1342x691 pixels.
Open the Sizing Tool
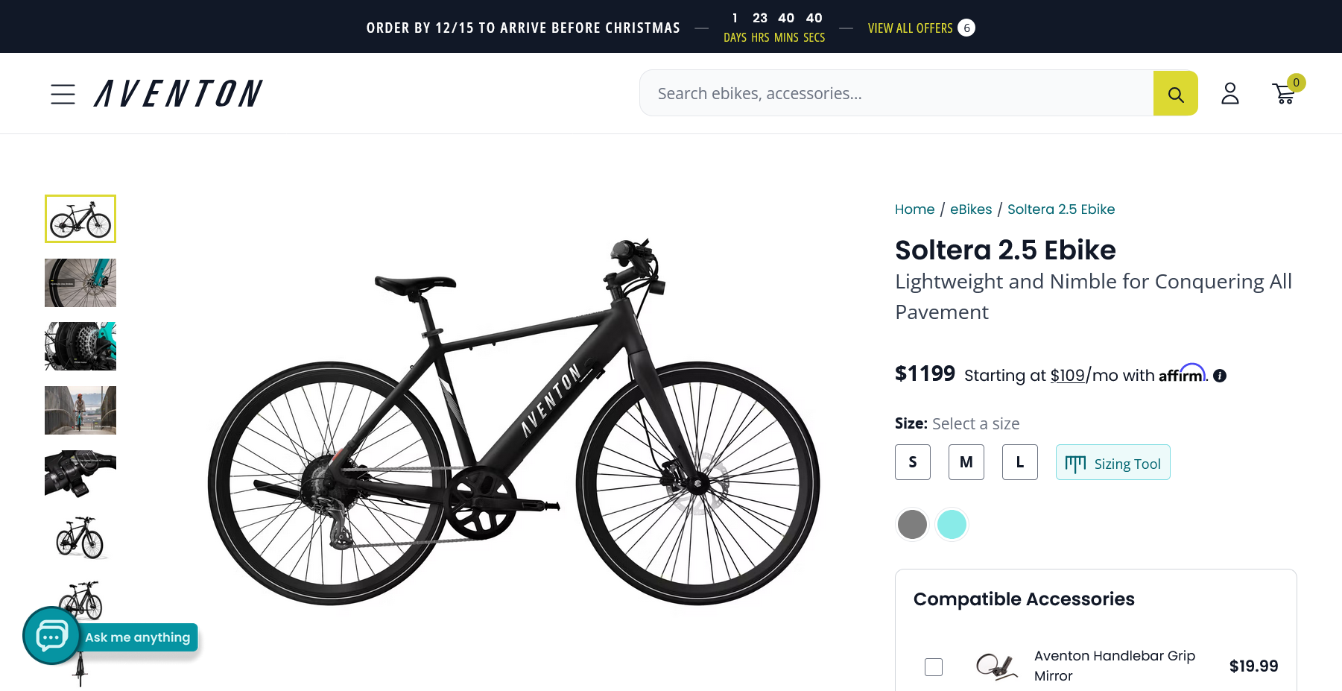1112,463
